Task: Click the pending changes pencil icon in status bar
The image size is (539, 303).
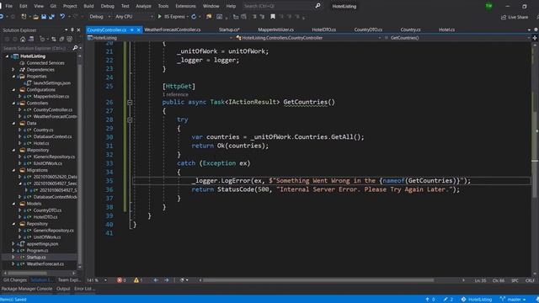Action: click(446, 300)
